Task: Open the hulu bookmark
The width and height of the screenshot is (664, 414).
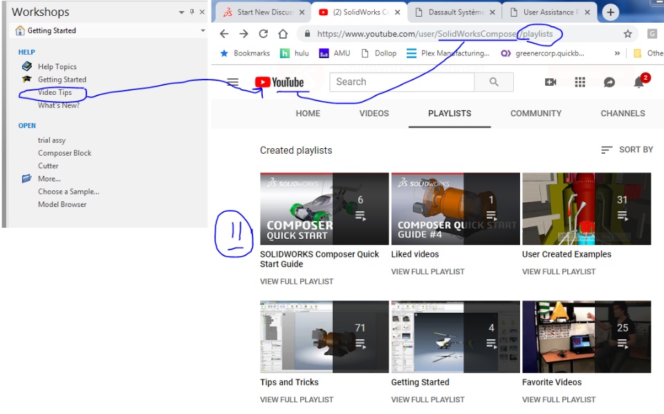Action: [x=295, y=53]
